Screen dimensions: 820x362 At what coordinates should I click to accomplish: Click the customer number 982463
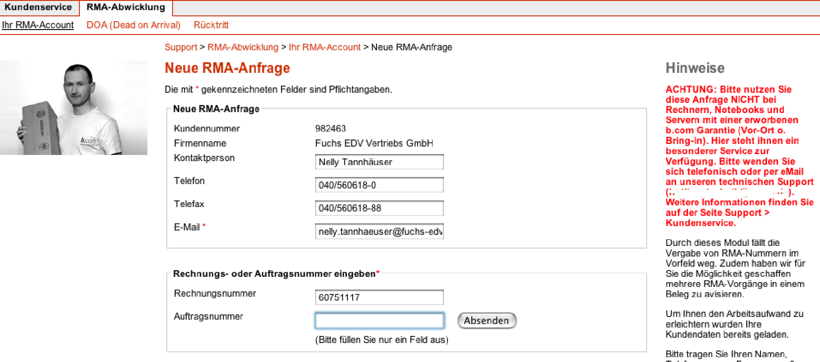coord(330,128)
